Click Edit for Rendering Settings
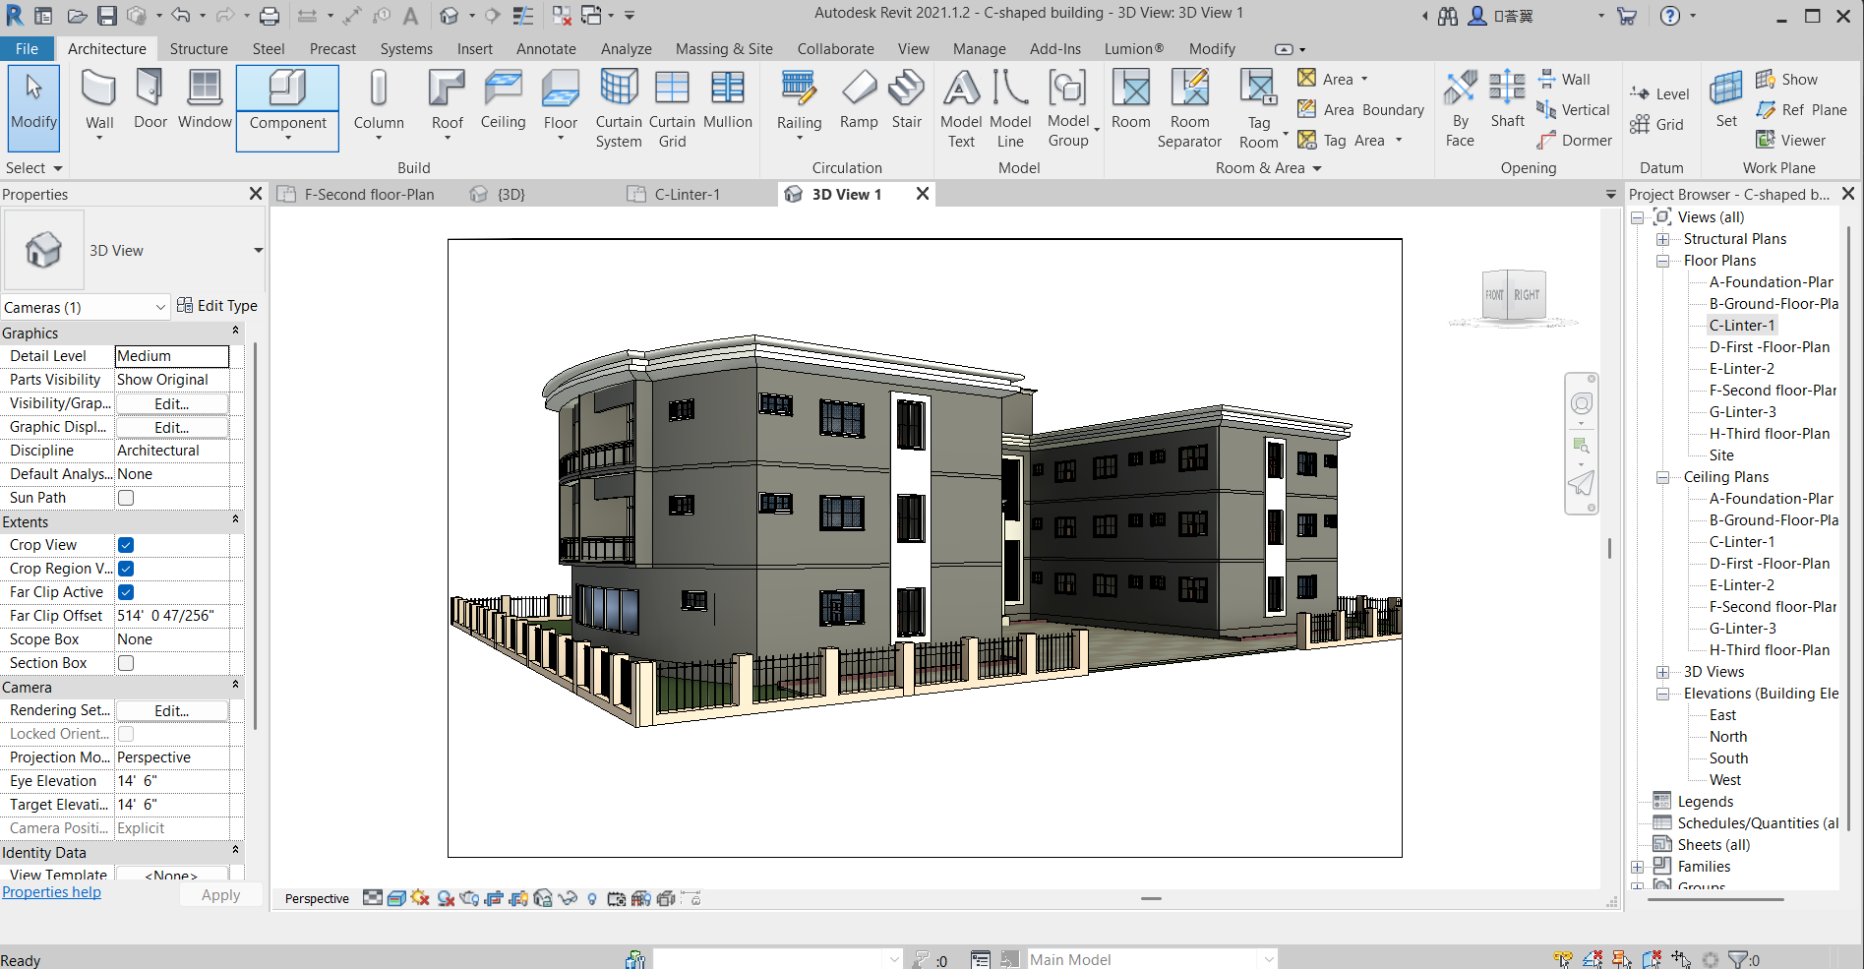This screenshot has width=1864, height=969. 172,710
